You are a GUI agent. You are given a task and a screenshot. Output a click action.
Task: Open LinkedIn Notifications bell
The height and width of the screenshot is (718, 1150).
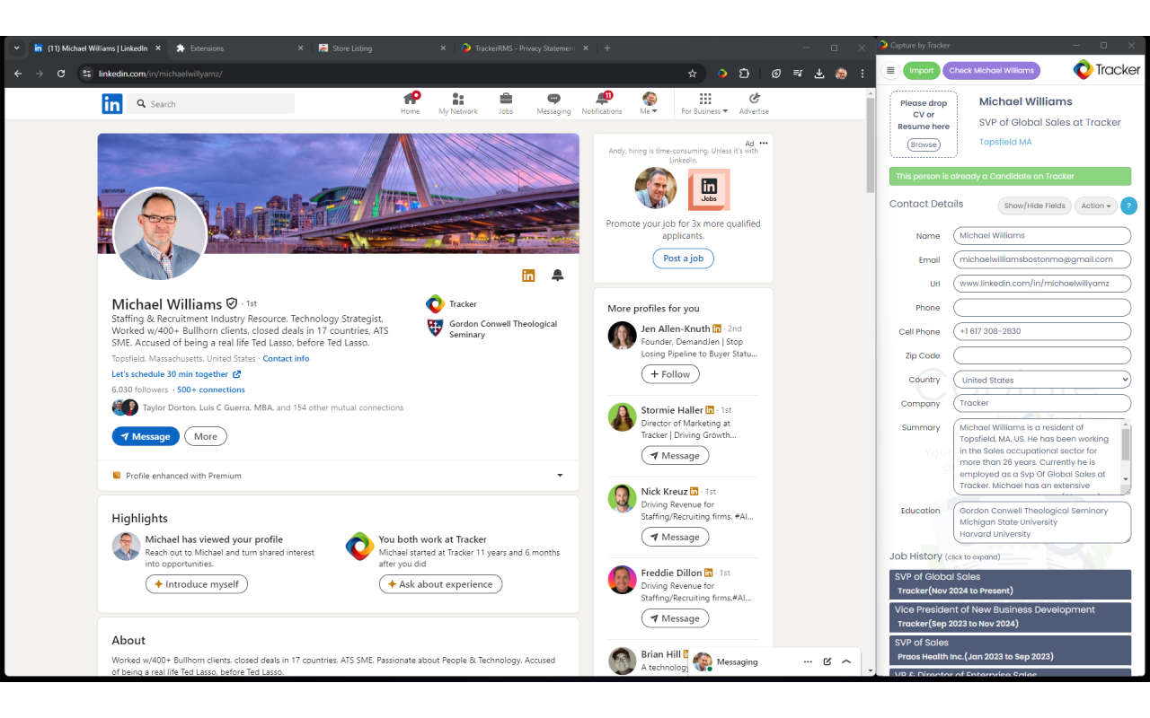click(602, 103)
